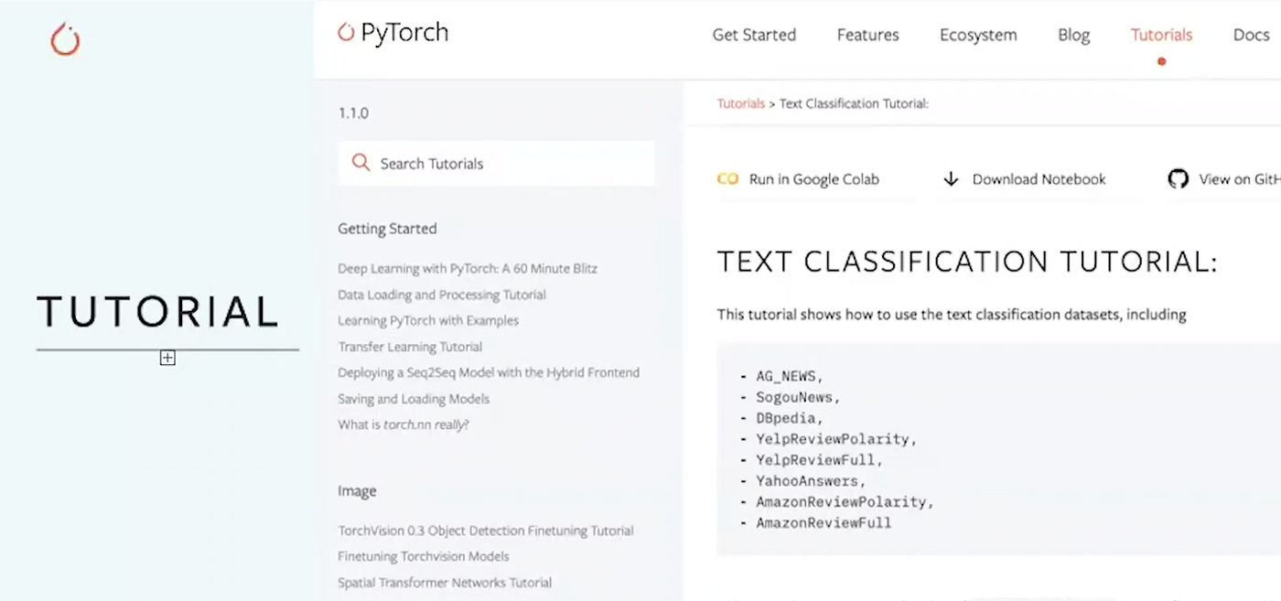Click Download Notebook

[x=1039, y=179]
